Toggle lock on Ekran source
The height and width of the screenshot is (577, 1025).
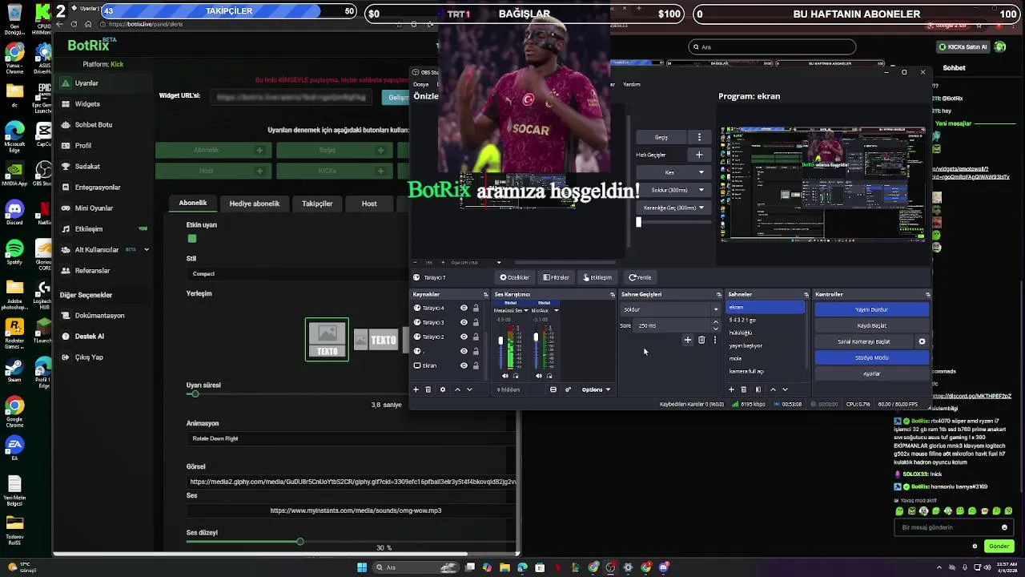(476, 365)
